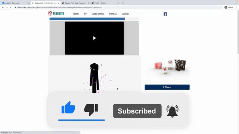Click the HOME menu item
This screenshot has height=134, width=239.
click(76, 14)
